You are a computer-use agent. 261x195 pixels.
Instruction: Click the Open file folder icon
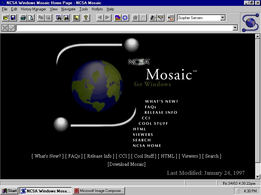(x=6, y=18)
